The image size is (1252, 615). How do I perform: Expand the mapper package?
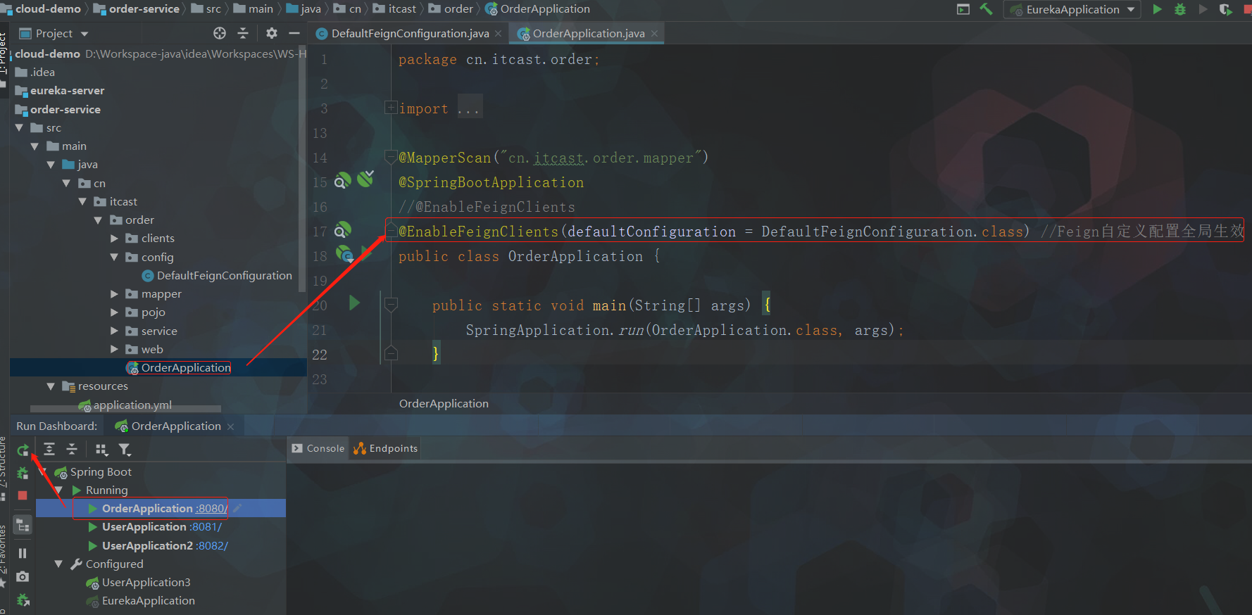pos(114,293)
